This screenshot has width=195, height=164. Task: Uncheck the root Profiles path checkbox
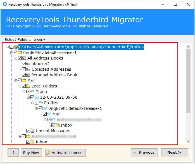point(11,47)
